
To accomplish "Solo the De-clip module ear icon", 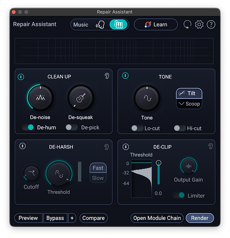I will 210,146.
